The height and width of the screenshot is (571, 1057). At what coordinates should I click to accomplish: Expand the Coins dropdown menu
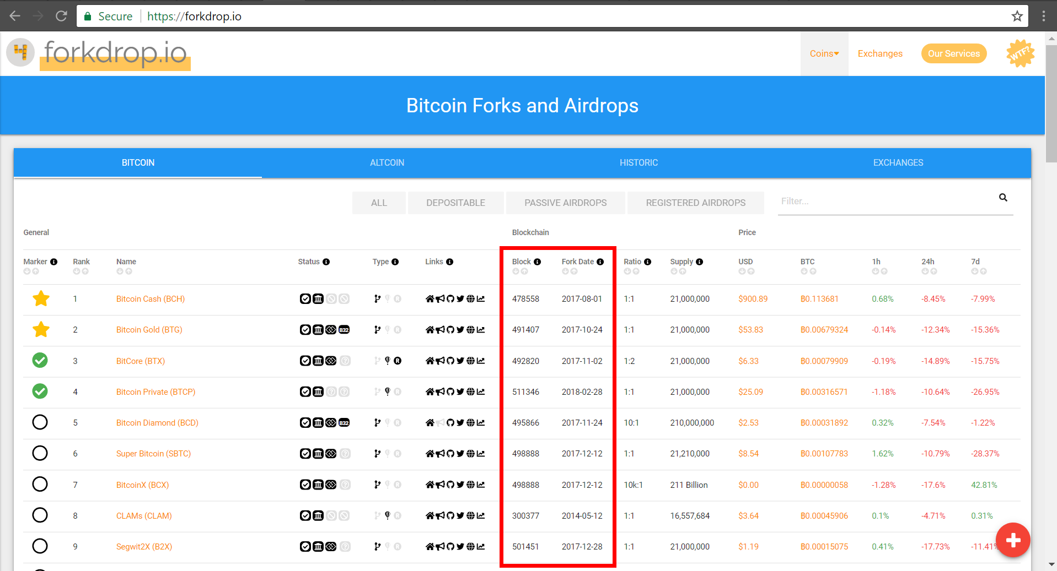824,53
